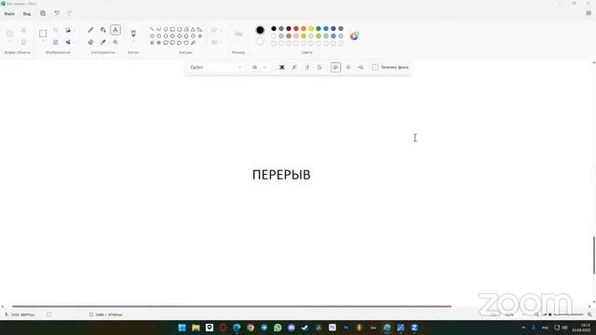
Task: Open the line Size dropdown
Action: (238, 34)
